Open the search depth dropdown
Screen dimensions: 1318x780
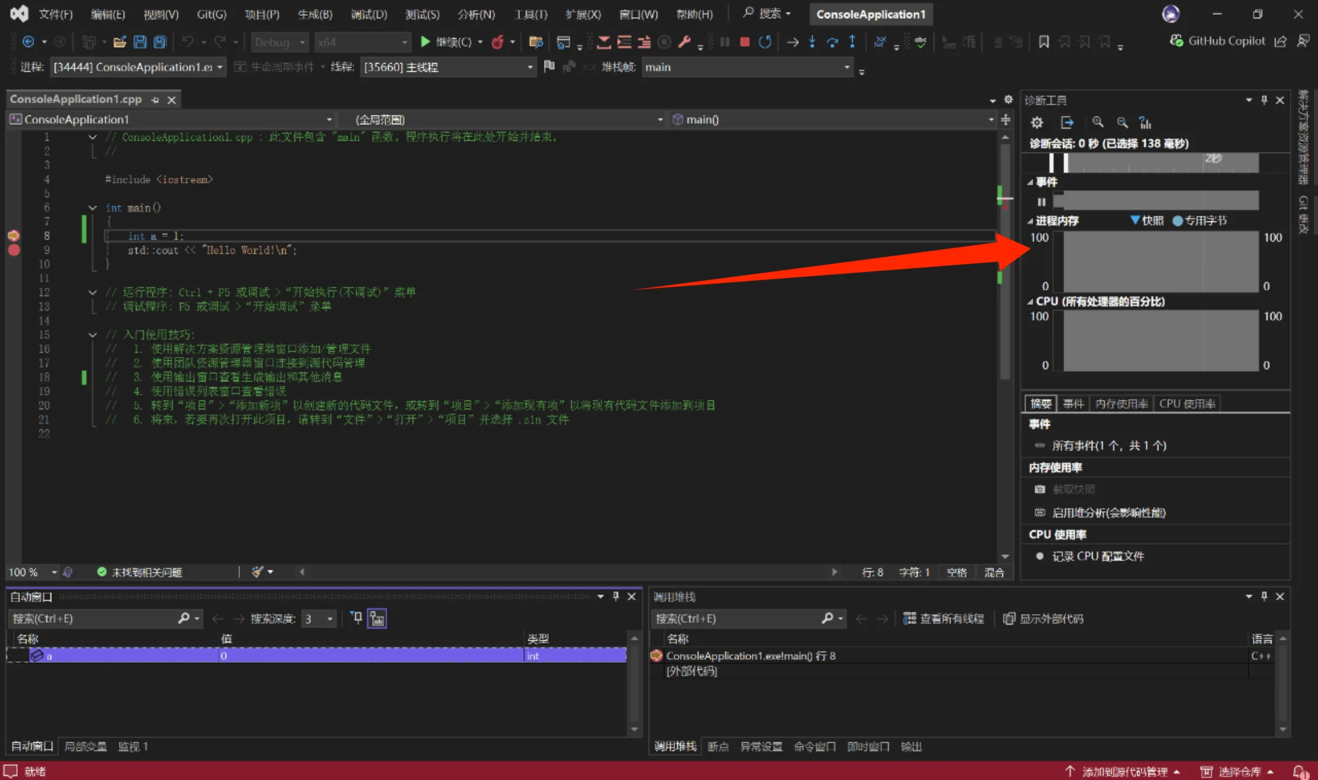pos(330,619)
